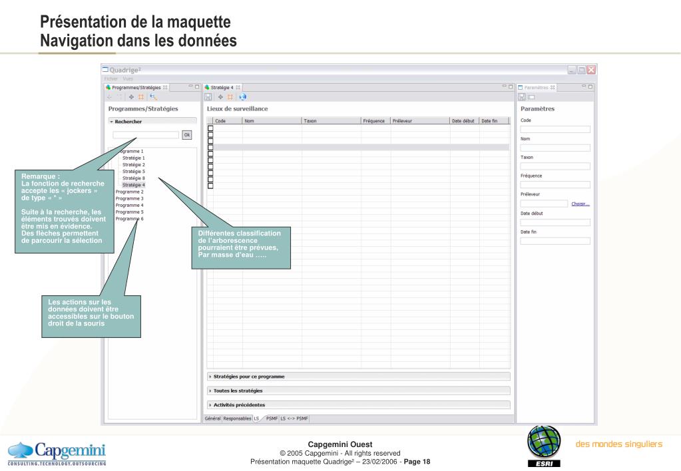Maximize the Stratégie 4 editor panel
The width and height of the screenshot is (681, 471).
[511, 86]
